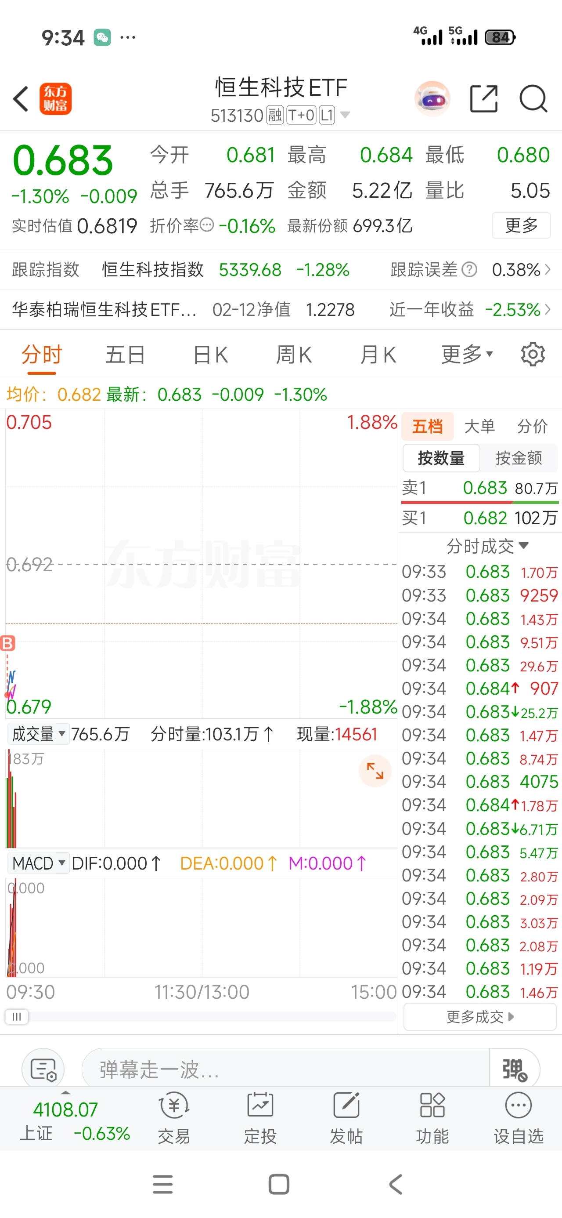The width and height of the screenshot is (562, 1218).
Task: Tap the 恒生科技ETF title text
Action: pos(281,87)
